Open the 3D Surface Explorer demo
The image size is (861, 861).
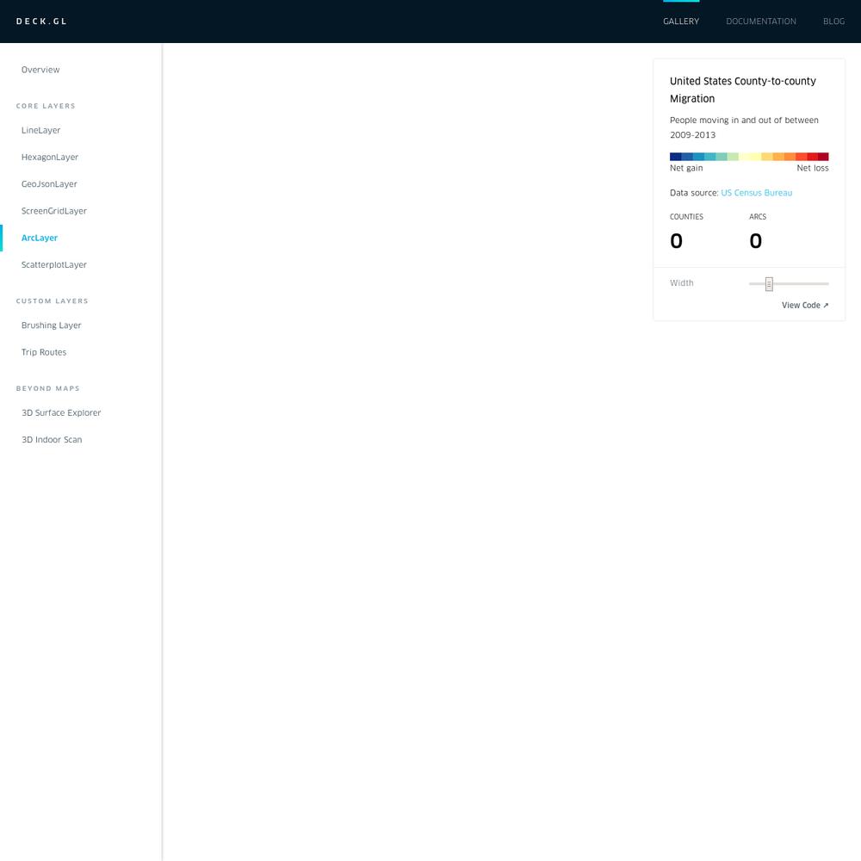(61, 412)
